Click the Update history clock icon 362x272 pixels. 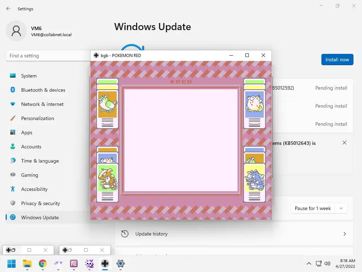click(125, 234)
